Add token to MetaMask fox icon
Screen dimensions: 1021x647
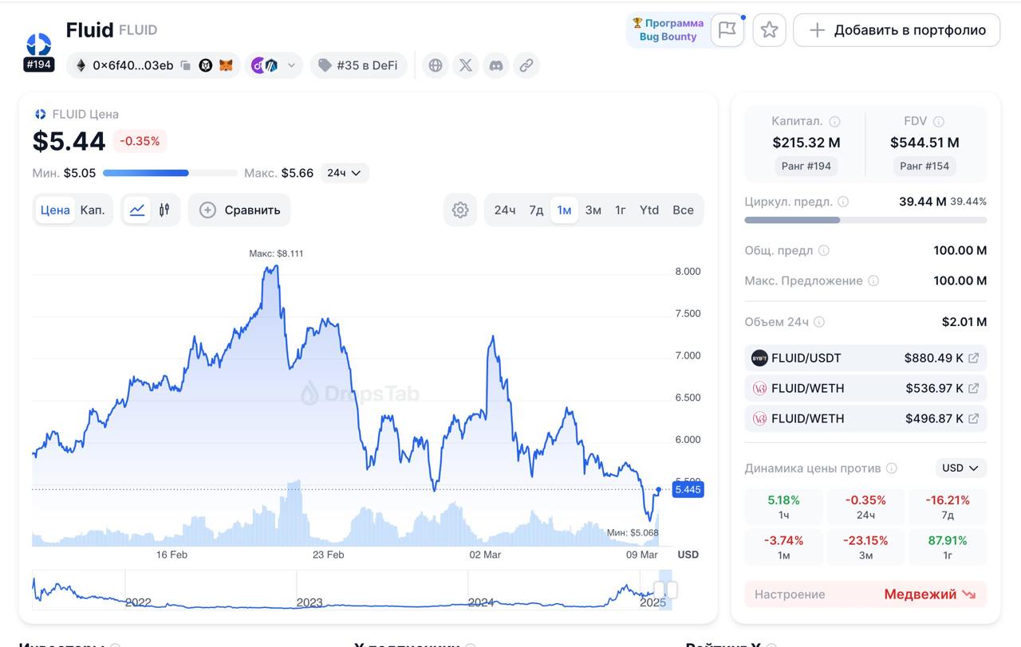click(x=226, y=65)
